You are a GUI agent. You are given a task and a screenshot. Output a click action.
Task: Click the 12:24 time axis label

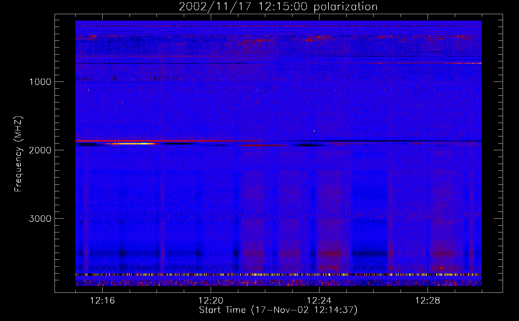click(319, 301)
